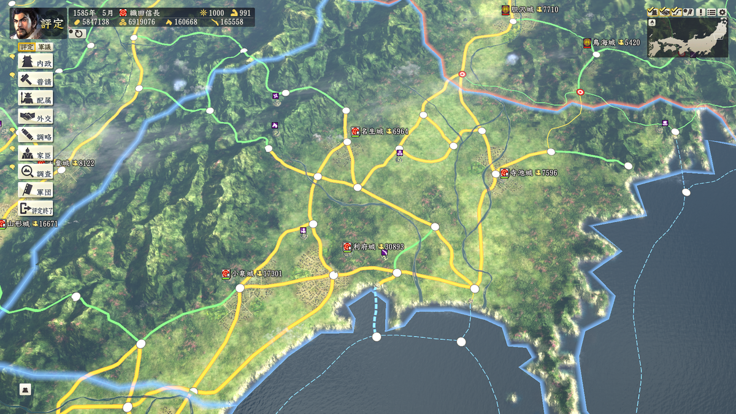The image size is (736, 414).
Task: Click the 小泉城 castle name label
Action: [242, 274]
